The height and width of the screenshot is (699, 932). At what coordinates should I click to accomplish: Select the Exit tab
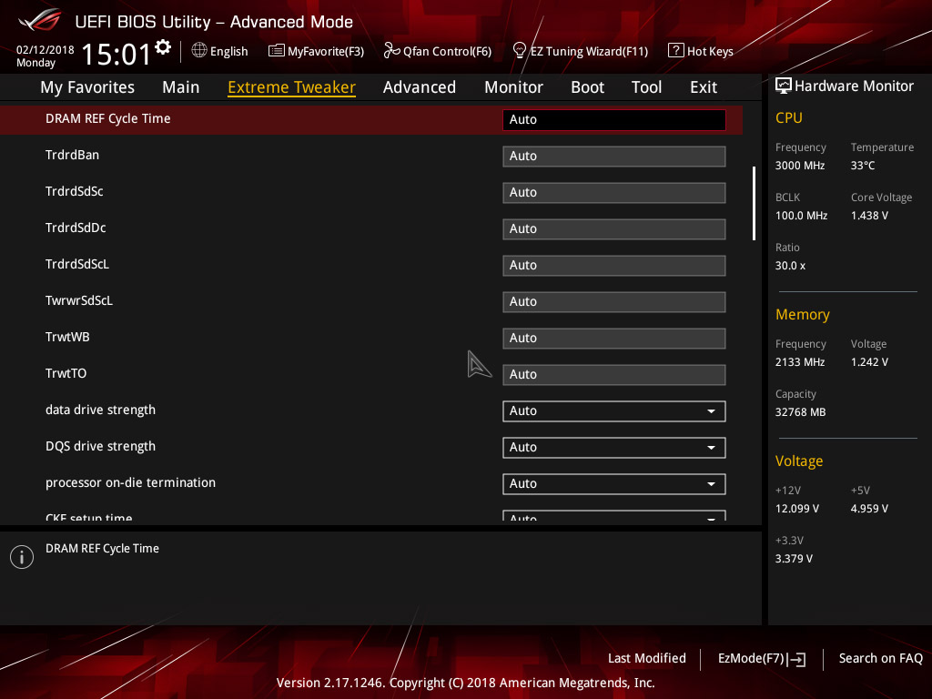pyautogui.click(x=704, y=87)
